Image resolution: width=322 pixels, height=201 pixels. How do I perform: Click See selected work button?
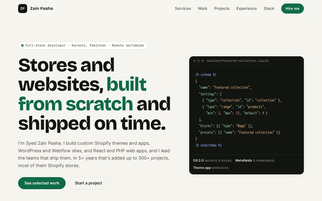pyautogui.click(x=42, y=183)
